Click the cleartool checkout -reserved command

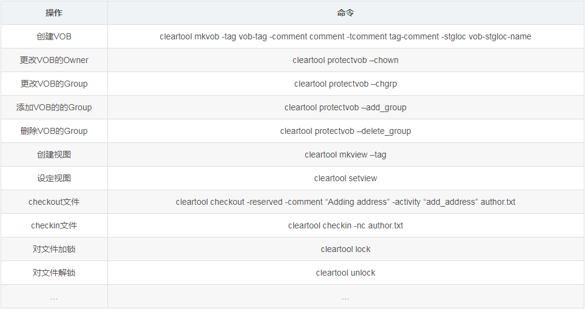coord(345,202)
